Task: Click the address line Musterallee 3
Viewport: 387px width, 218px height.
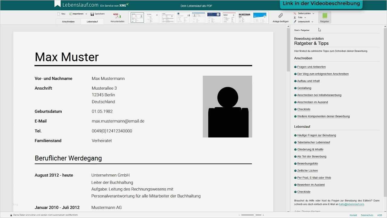Action: pyautogui.click(x=104, y=88)
